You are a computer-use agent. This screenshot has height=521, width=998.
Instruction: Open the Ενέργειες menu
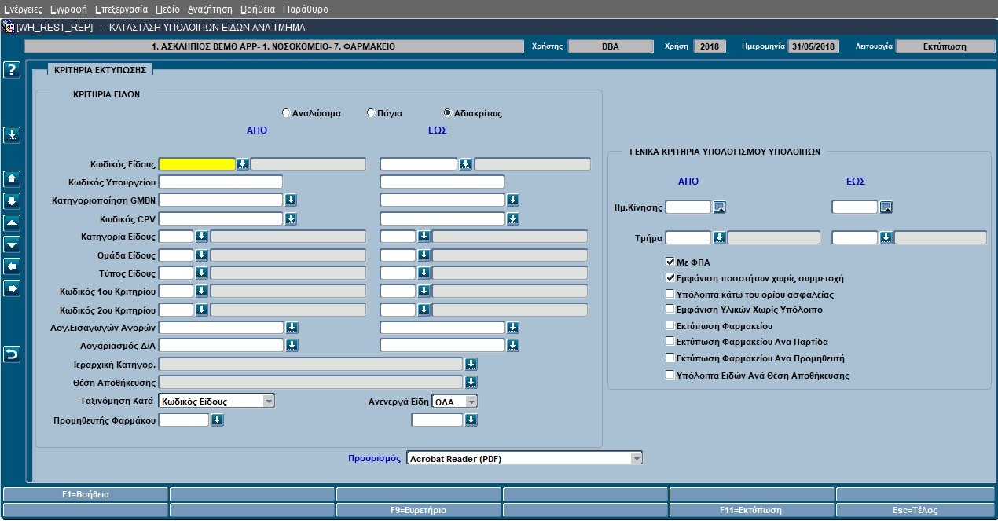24,9
